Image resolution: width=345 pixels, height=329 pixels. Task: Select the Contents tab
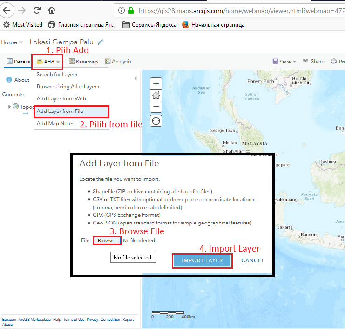pyautogui.click(x=13, y=94)
